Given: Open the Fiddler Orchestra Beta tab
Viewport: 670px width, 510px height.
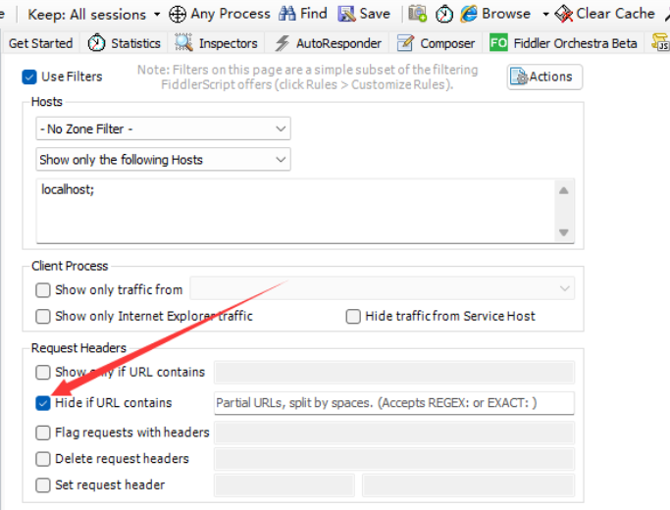Looking at the screenshot, I should point(564,43).
